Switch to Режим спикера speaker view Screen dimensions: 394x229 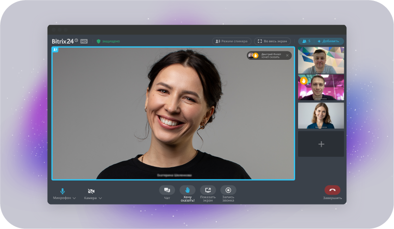click(x=231, y=41)
